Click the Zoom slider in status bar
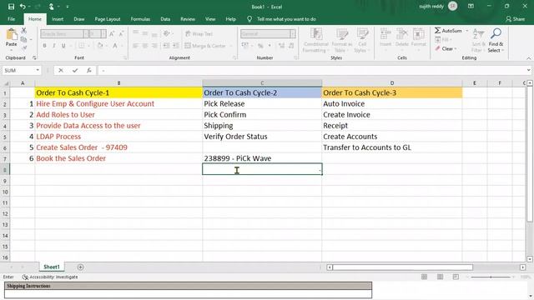This screenshot has width=534, height=300. coord(491,277)
